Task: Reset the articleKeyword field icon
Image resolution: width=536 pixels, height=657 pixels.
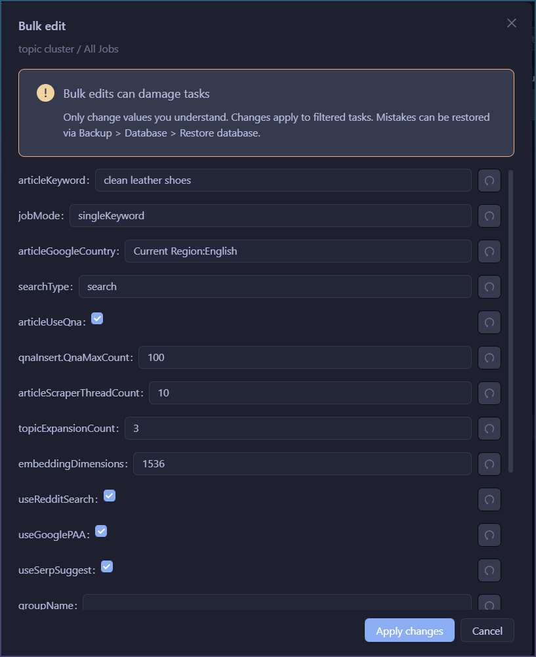Action: coord(489,180)
